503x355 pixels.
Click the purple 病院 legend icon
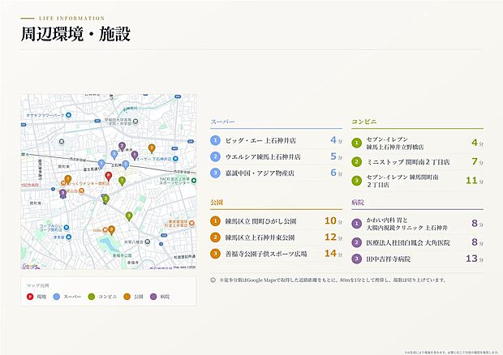[x=153, y=297]
